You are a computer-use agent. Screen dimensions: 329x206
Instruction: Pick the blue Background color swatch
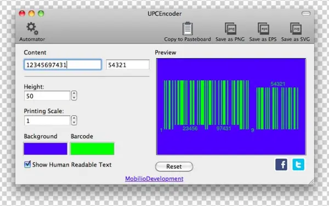click(46, 149)
